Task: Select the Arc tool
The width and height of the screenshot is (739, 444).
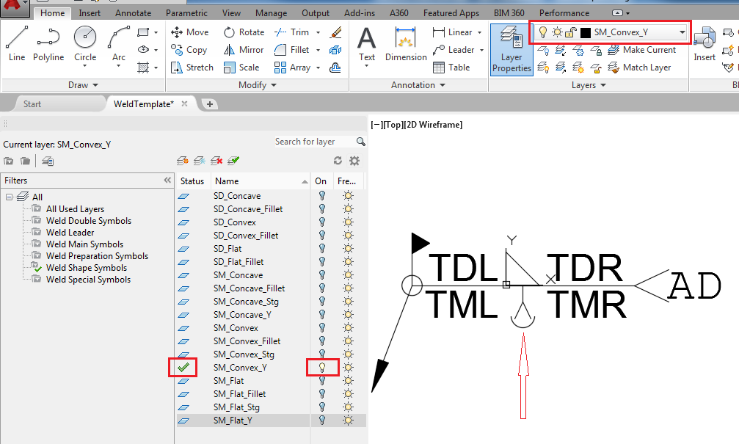Action: point(118,43)
